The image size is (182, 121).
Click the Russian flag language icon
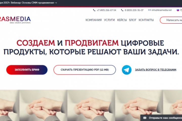pos(178,10)
